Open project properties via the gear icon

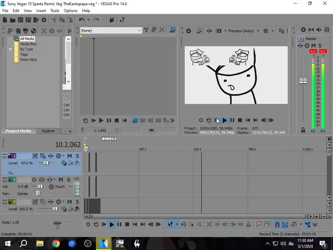coord(44,20)
